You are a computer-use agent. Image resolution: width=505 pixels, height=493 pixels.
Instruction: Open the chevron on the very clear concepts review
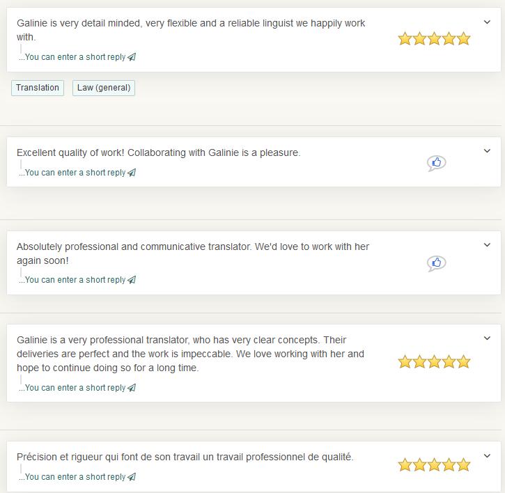click(x=487, y=338)
